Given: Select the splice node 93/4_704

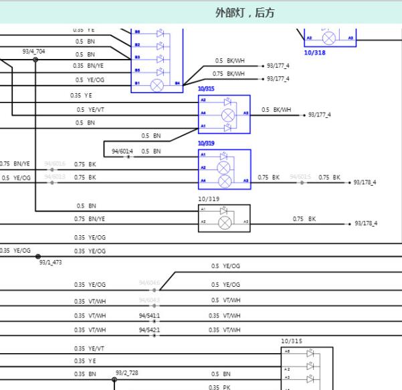Looking at the screenshot, I should point(35,60).
